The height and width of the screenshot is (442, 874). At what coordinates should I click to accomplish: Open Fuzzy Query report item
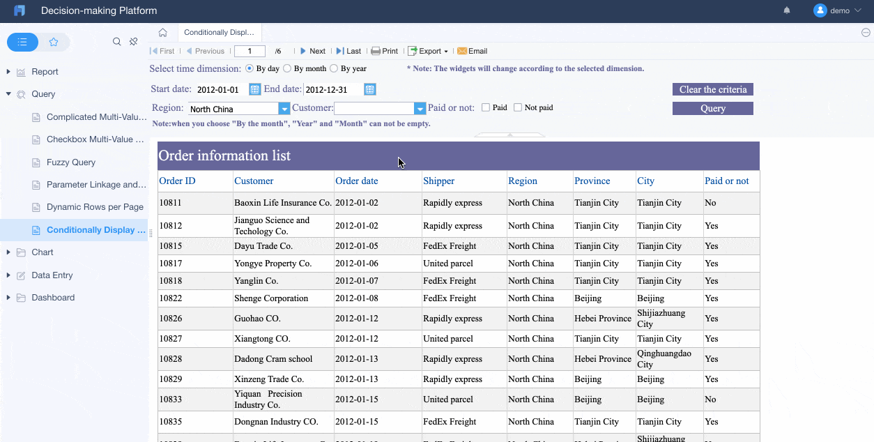point(71,162)
